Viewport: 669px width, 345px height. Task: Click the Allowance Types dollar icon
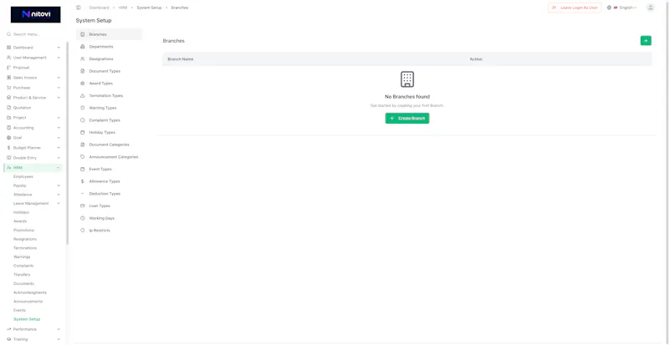(82, 181)
